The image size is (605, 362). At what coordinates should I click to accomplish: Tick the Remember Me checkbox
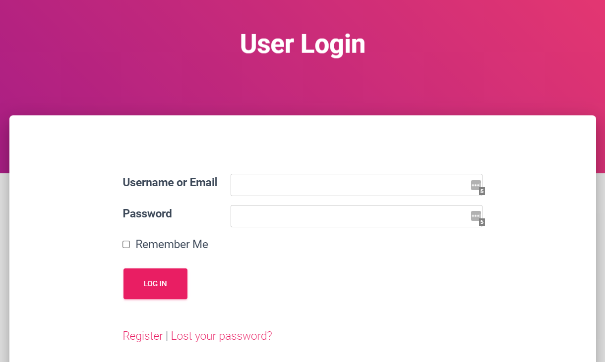(126, 245)
